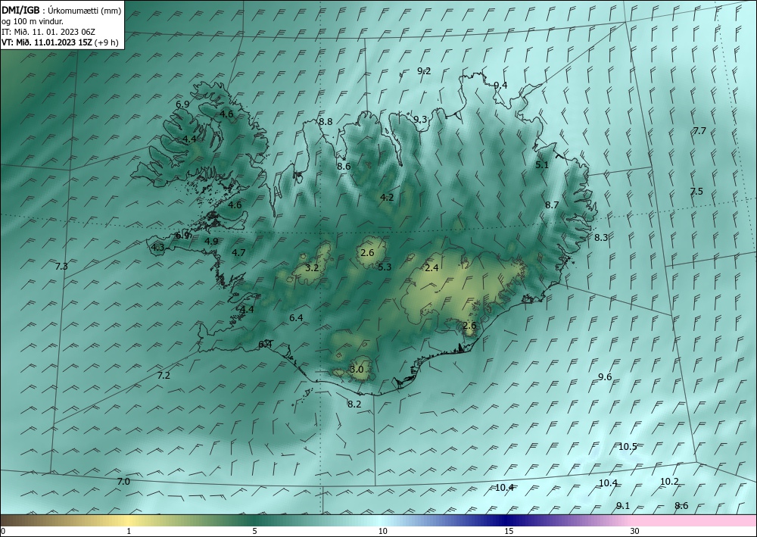Click the color scale tick label 30

[x=635, y=532]
